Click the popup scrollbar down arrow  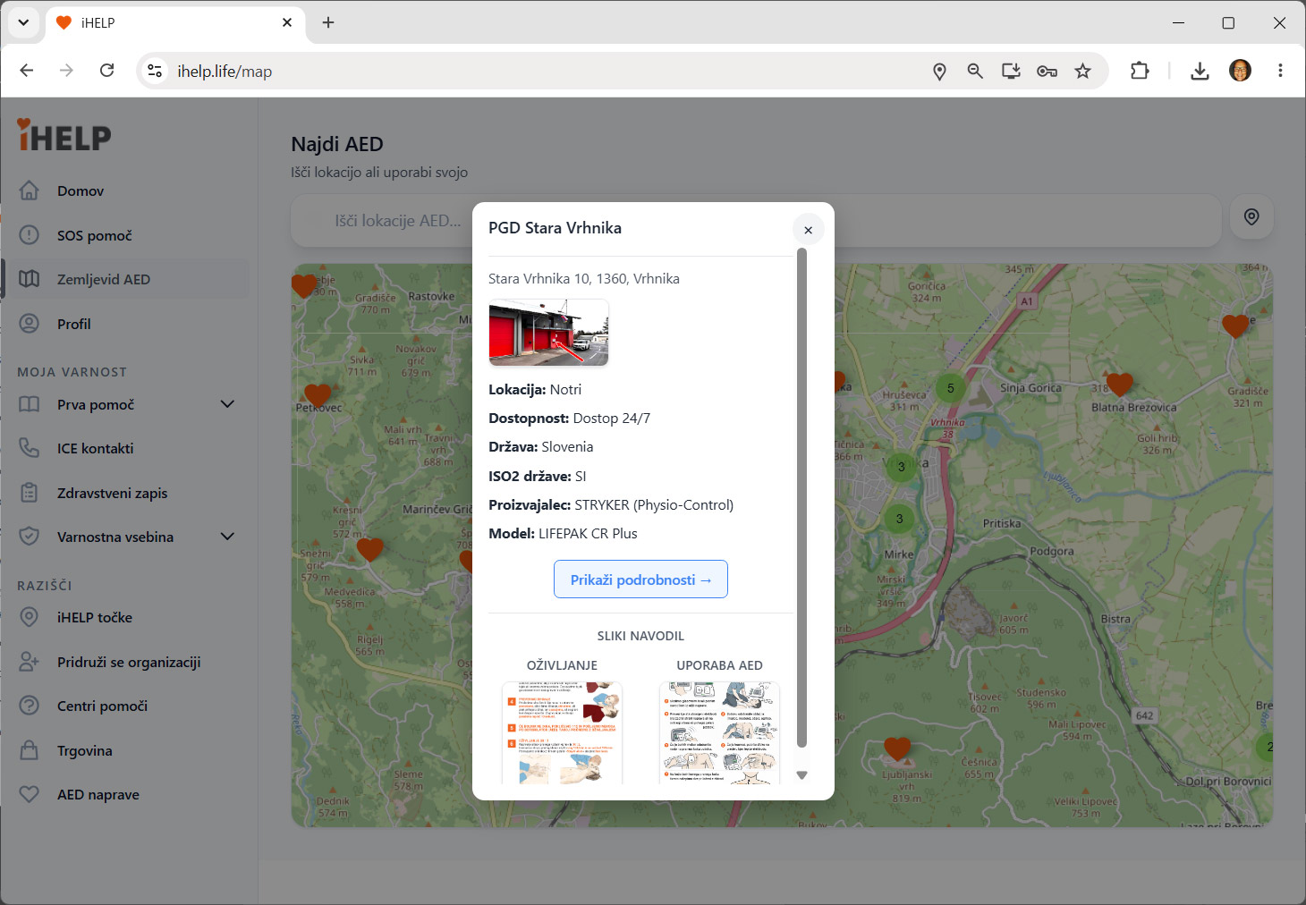tap(802, 775)
